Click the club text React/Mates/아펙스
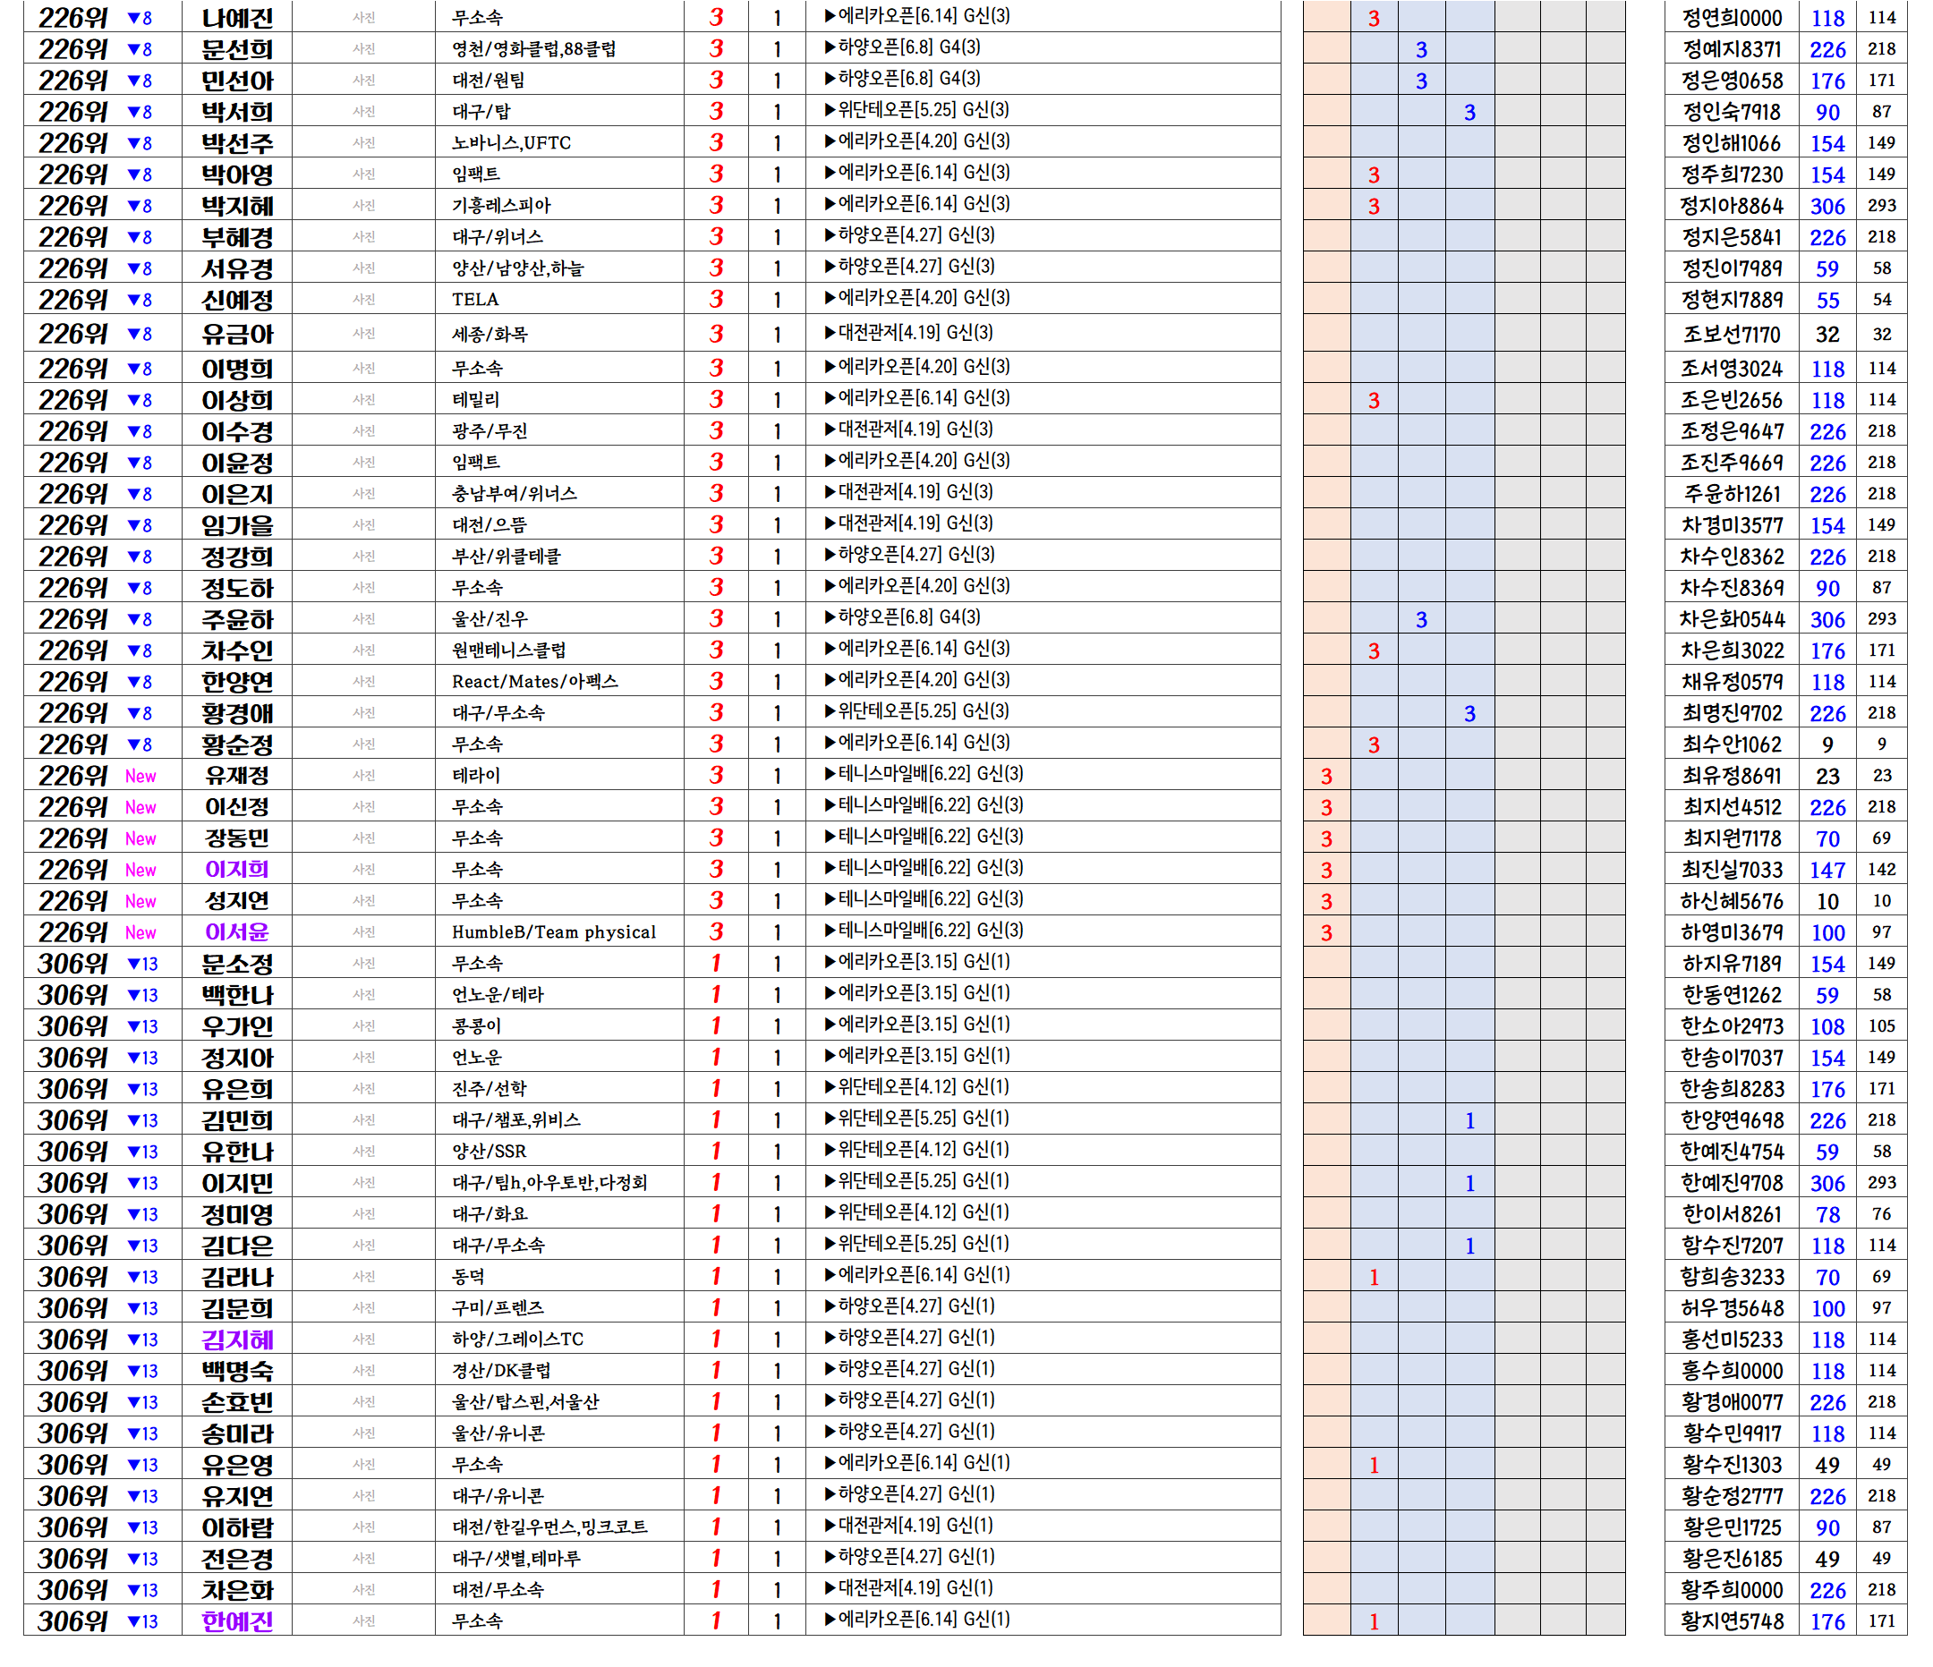 [534, 682]
